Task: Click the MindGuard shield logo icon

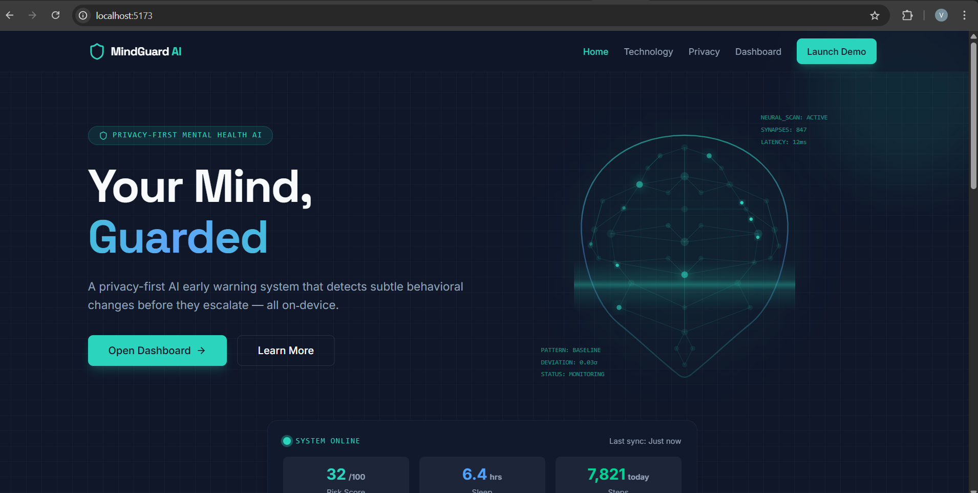Action: [x=97, y=51]
